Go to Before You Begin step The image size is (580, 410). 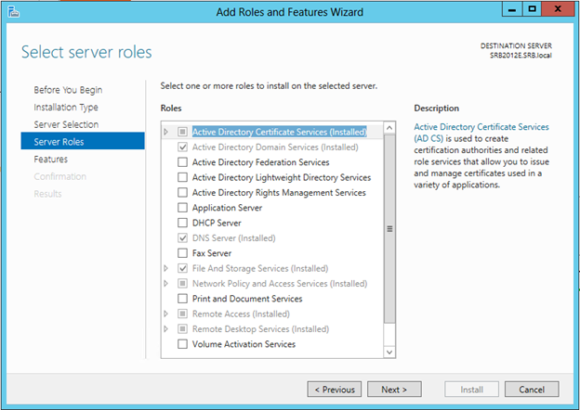point(68,90)
